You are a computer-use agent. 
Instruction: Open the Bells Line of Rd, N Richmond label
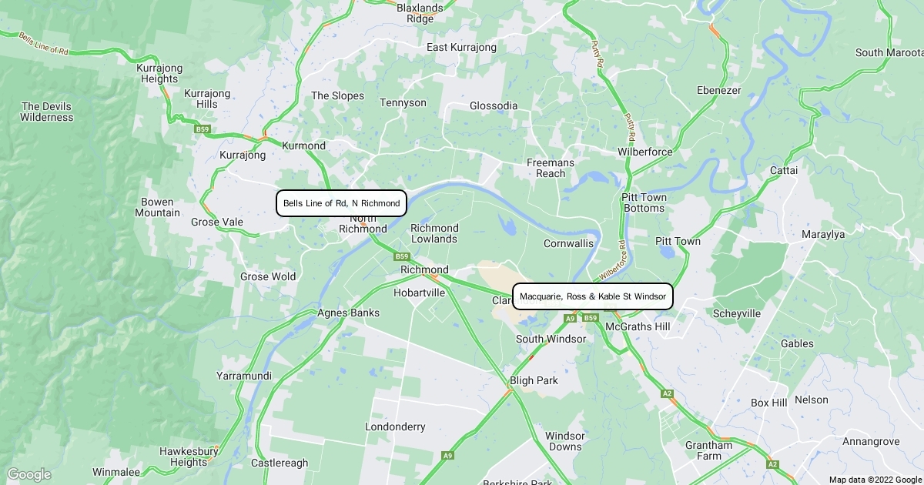pos(341,203)
